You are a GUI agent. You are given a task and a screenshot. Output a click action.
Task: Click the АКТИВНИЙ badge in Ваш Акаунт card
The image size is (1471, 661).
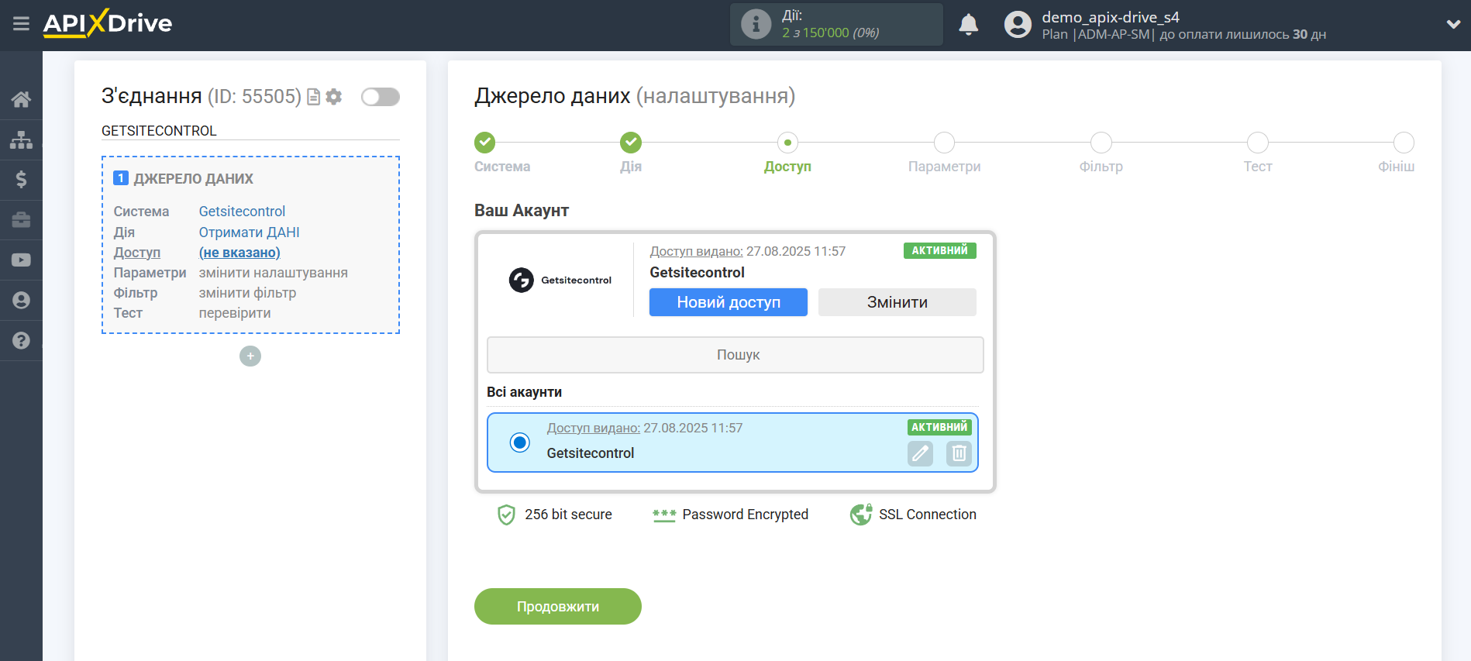point(939,250)
